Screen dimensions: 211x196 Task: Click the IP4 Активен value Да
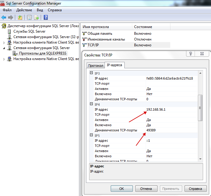(149, 120)
